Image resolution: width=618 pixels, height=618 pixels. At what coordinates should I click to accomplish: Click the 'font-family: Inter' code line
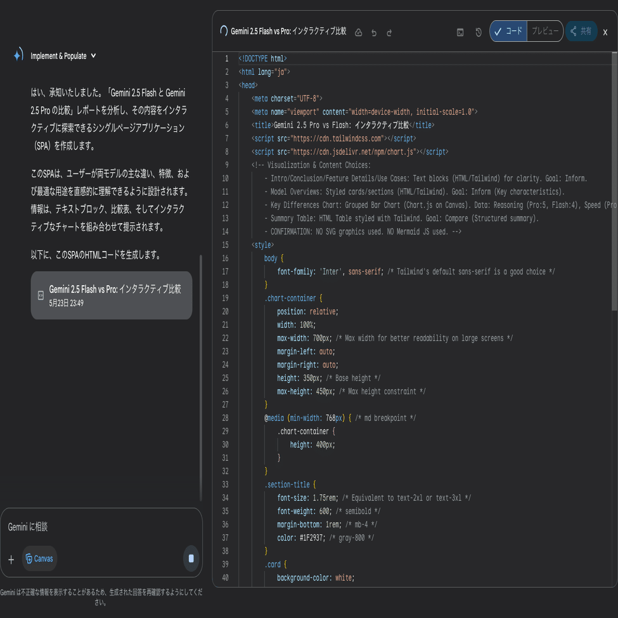pos(416,271)
